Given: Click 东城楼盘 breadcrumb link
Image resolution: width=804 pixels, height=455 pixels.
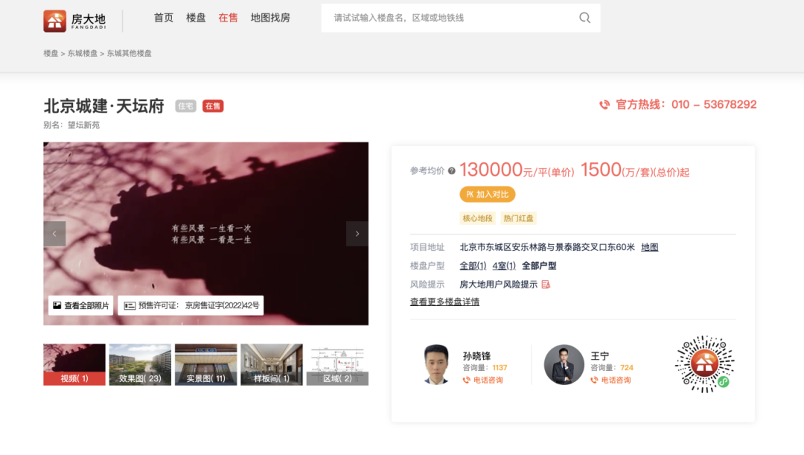Looking at the screenshot, I should (83, 54).
